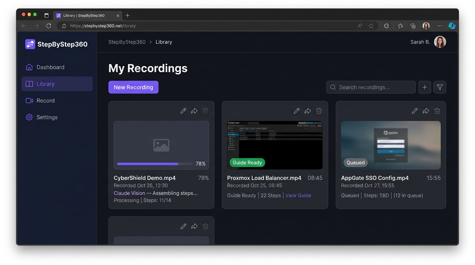
Task: Delete the Proxmox Load Balancer recording
Action: tap(319, 111)
